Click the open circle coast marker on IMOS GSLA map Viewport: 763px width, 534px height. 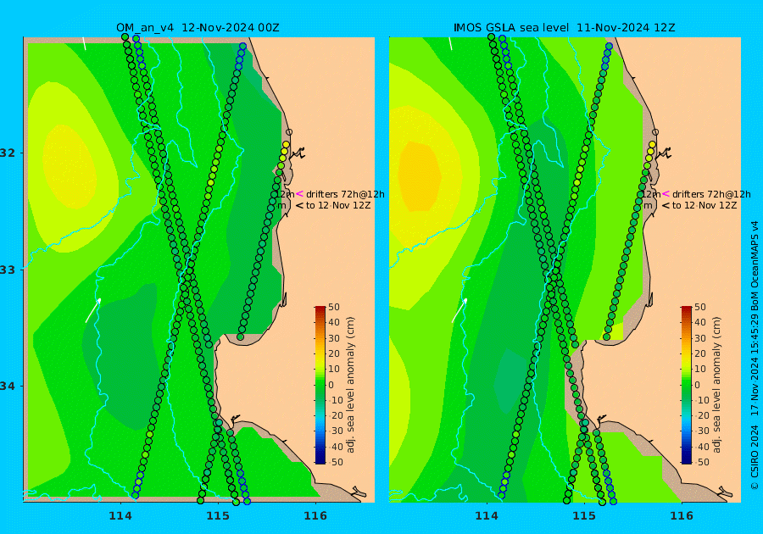click(655, 132)
